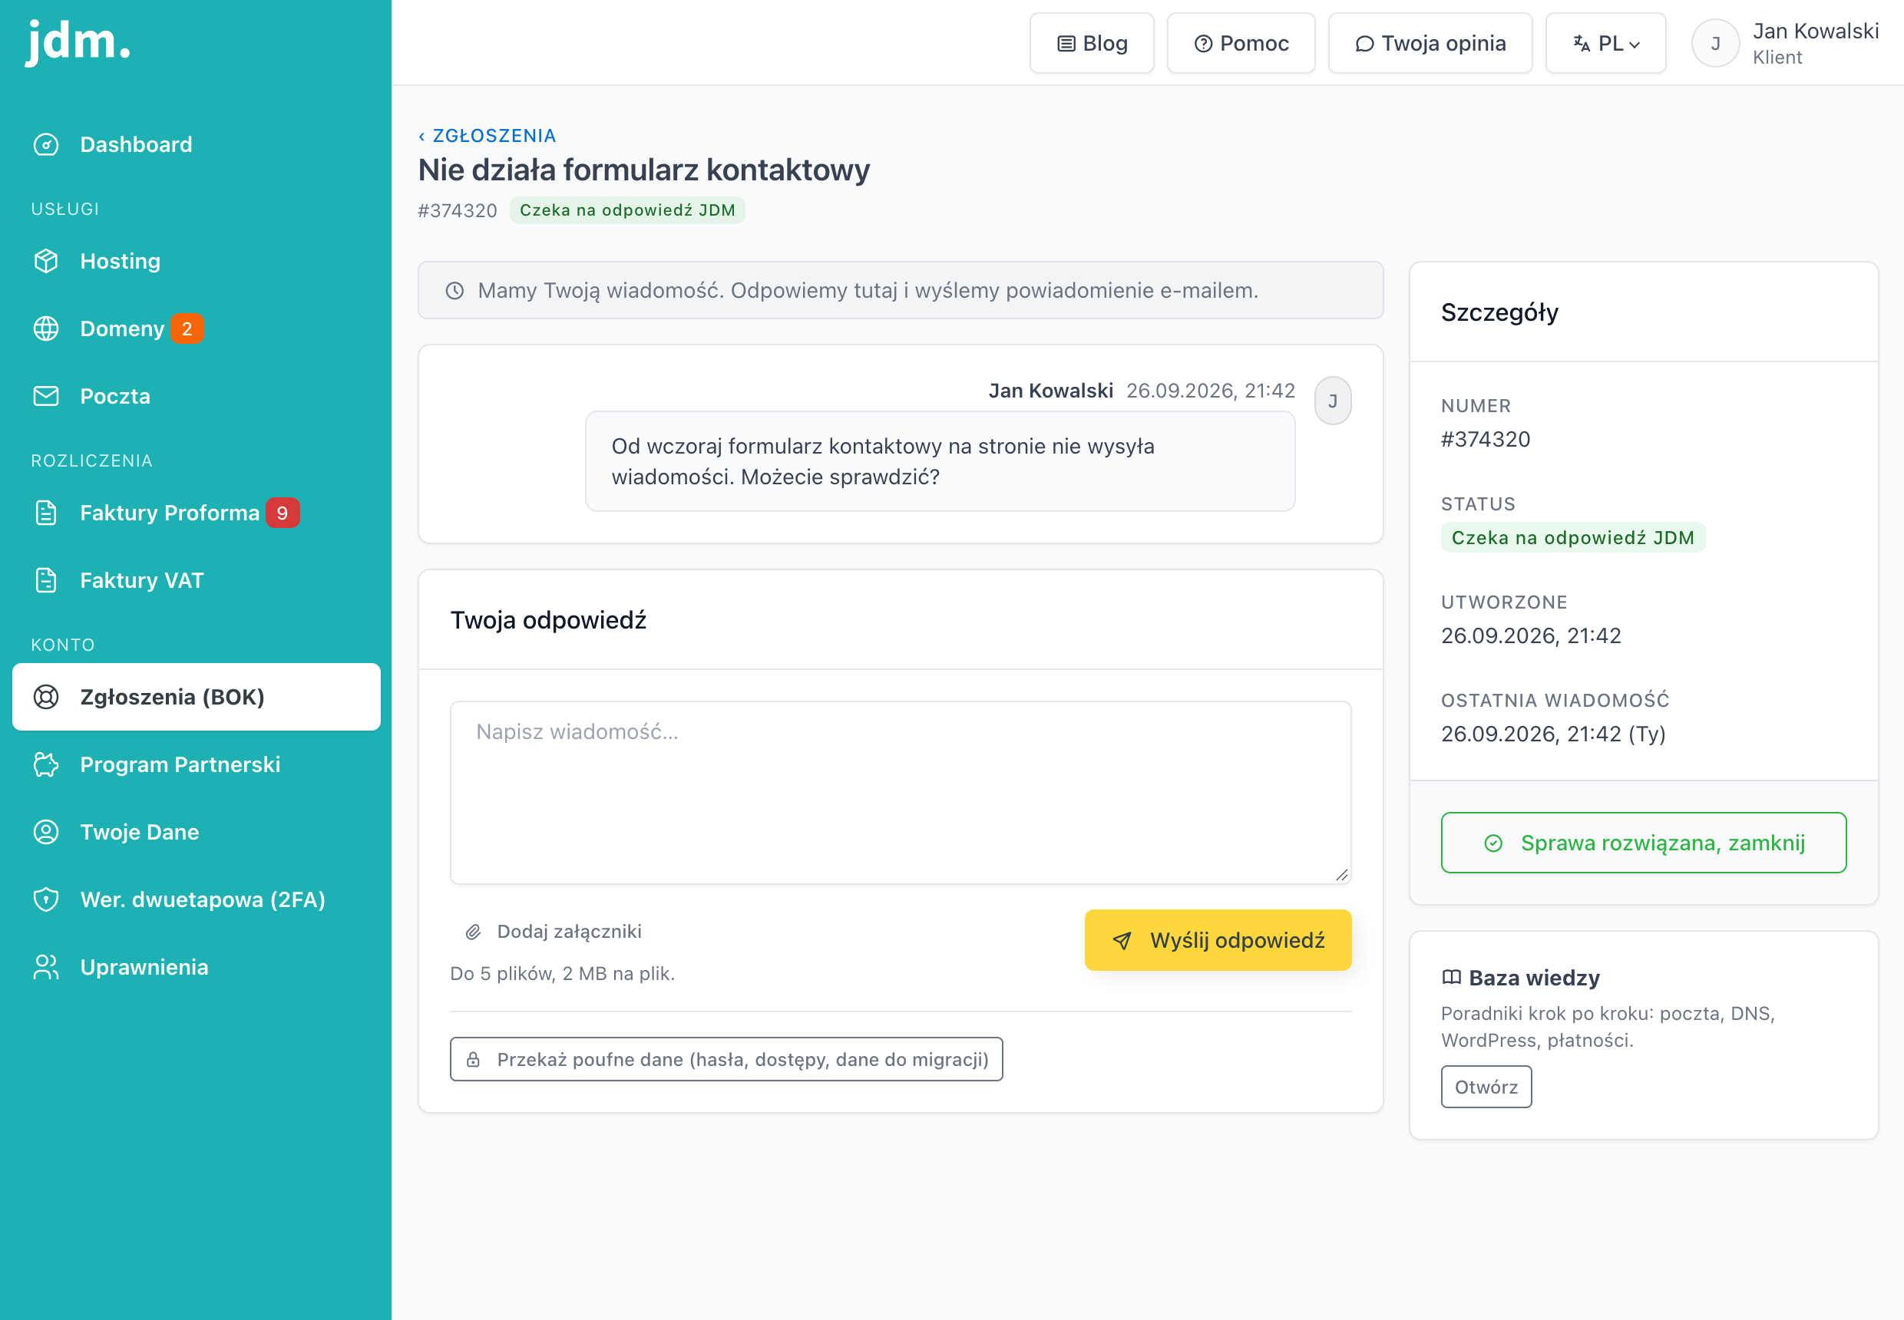Click the Baza wiedzy book icon
This screenshot has width=1904, height=1320.
pos(1451,978)
